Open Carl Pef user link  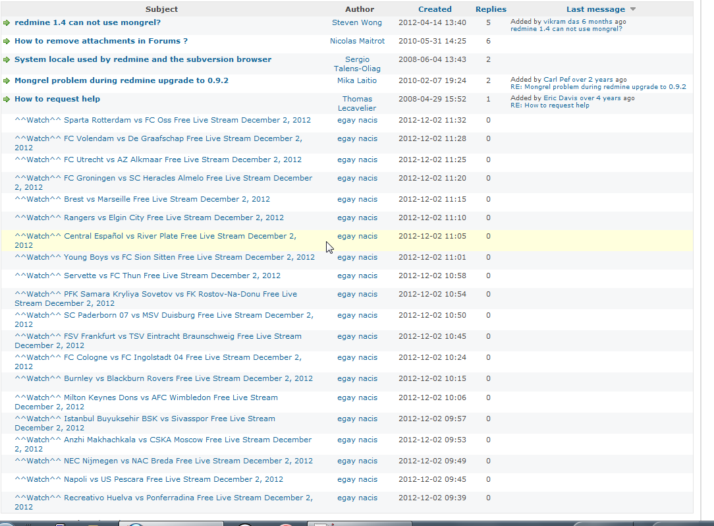tap(557, 79)
